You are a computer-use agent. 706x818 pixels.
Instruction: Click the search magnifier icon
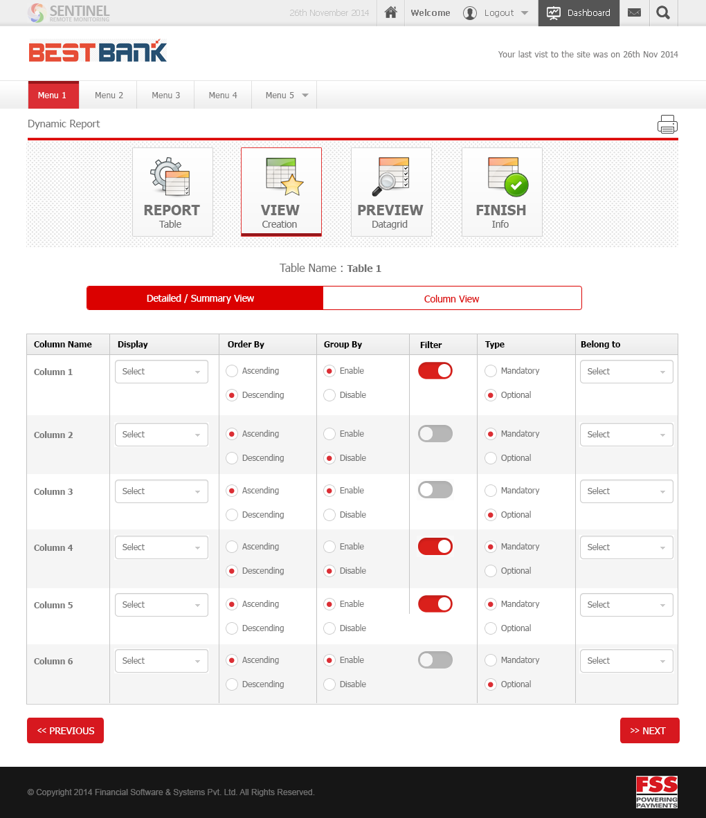(x=663, y=12)
